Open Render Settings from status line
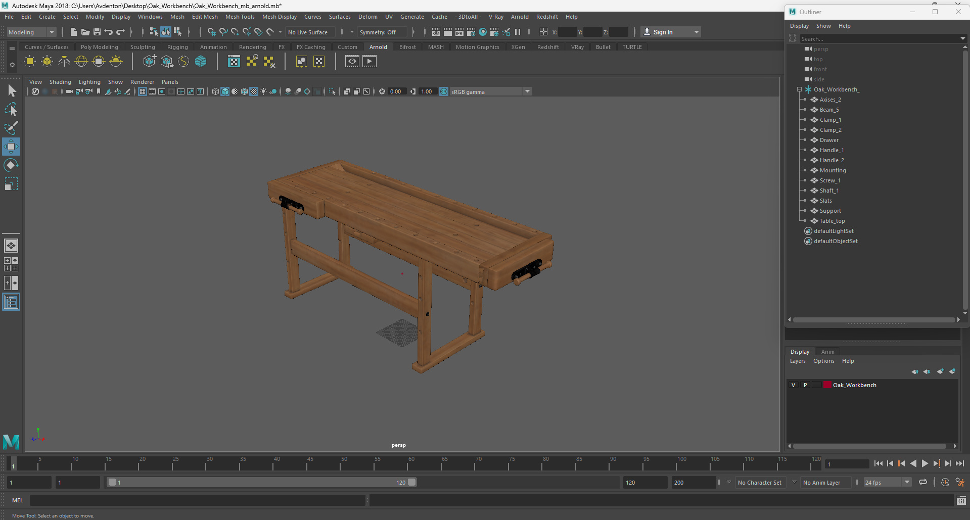970x520 pixels. [471, 32]
